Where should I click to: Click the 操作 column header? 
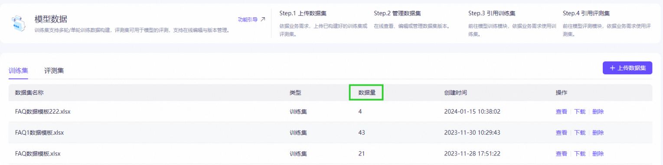[561, 93]
